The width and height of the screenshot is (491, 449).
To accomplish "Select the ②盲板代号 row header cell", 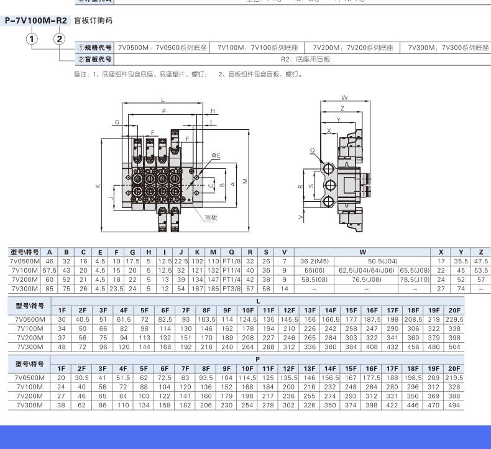I will [x=94, y=59].
